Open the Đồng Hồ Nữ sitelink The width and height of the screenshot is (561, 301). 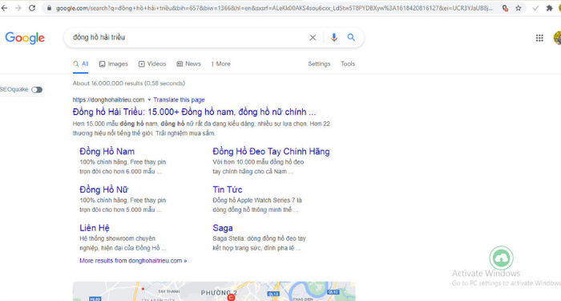[x=103, y=189]
